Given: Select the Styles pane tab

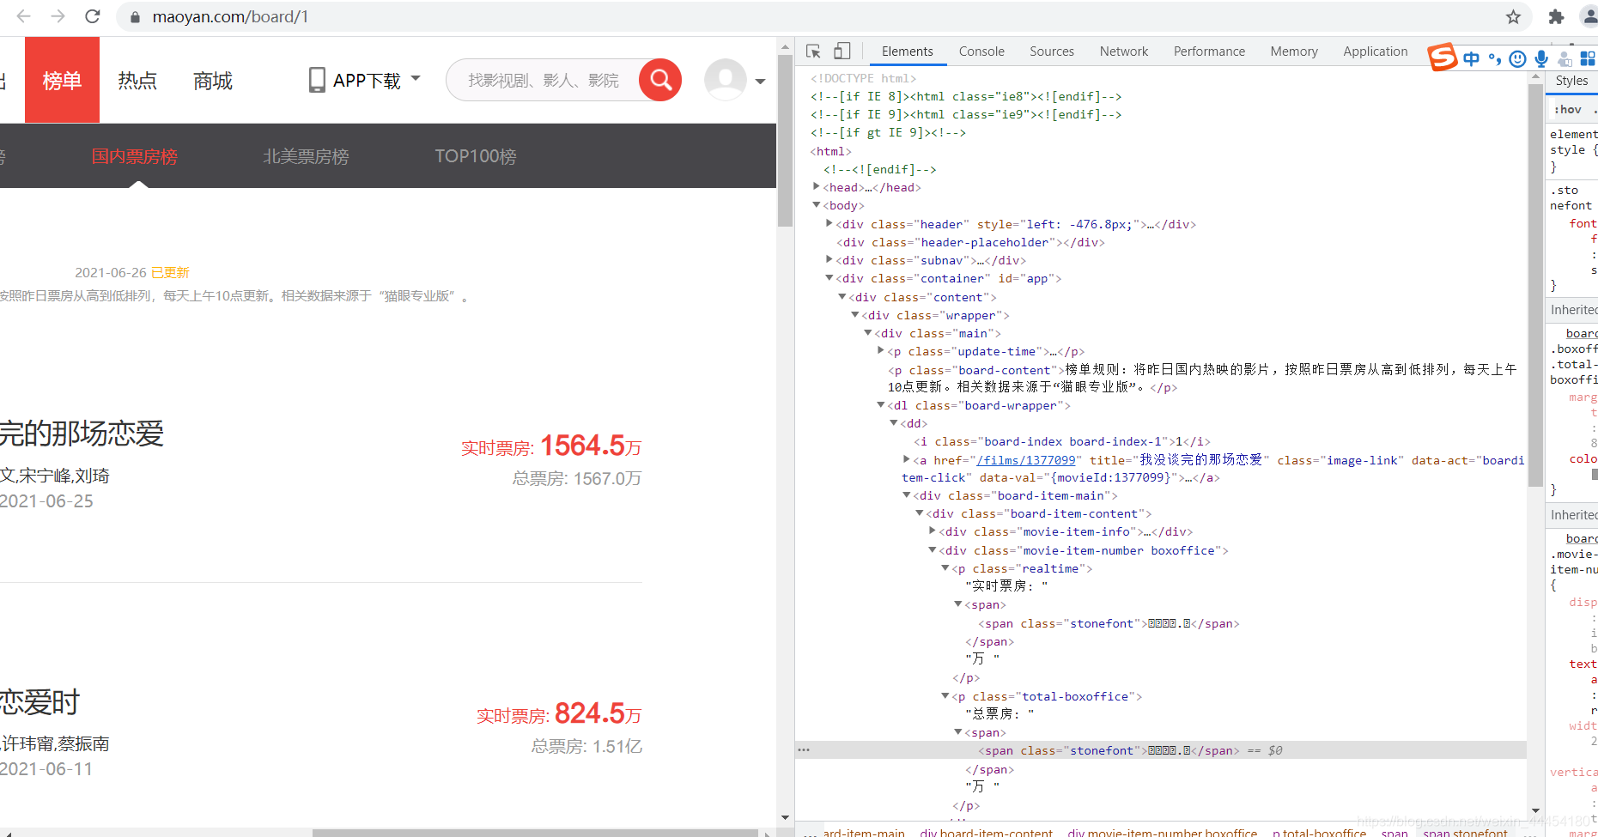Looking at the screenshot, I should tap(1571, 81).
